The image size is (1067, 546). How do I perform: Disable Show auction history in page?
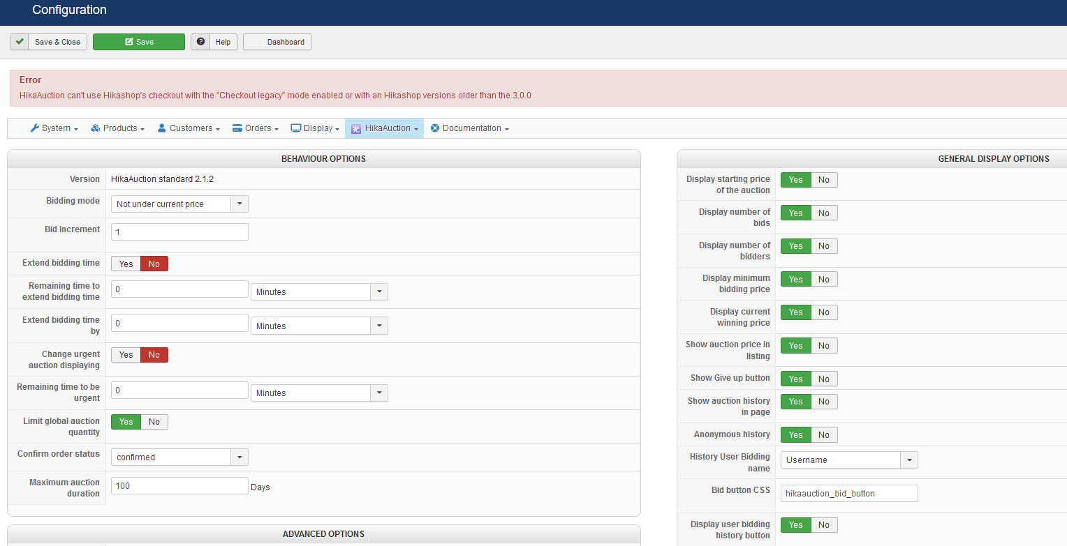824,402
